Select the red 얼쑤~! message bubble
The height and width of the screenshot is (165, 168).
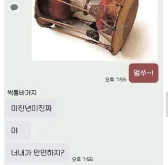144,73
